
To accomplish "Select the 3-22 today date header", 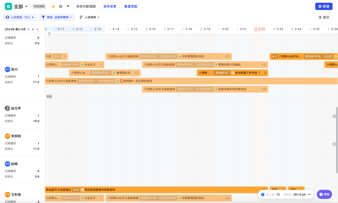I will click(x=260, y=29).
